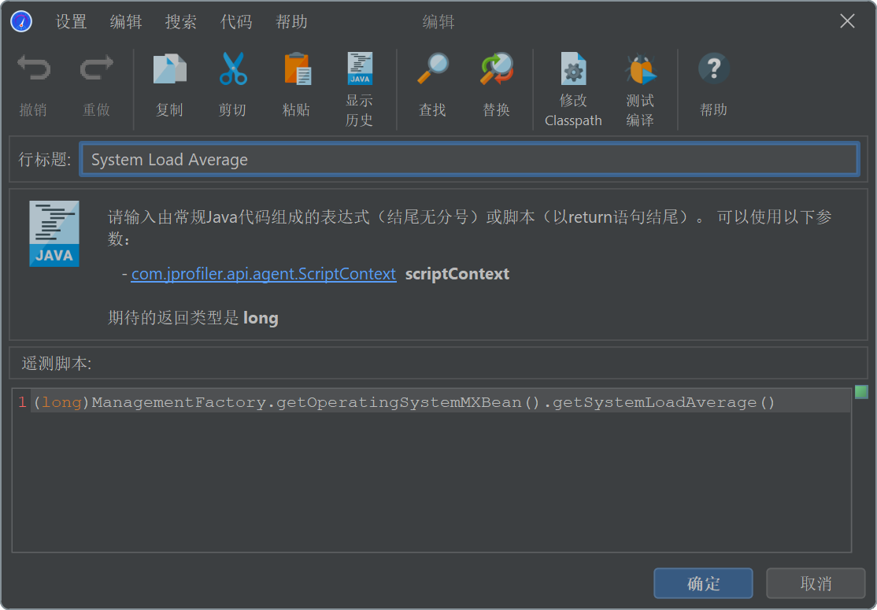Screen dimensions: 877x610
Task: Show history via 显示历史 icon
Action: coord(360,68)
